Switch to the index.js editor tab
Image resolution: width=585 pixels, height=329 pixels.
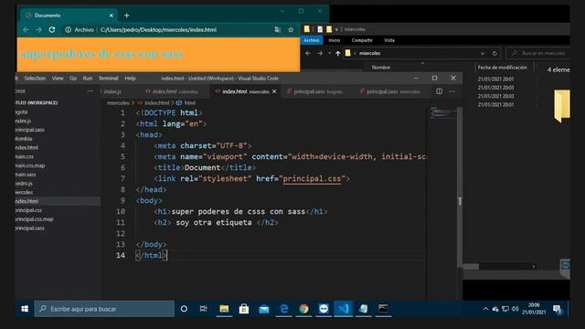tap(112, 91)
